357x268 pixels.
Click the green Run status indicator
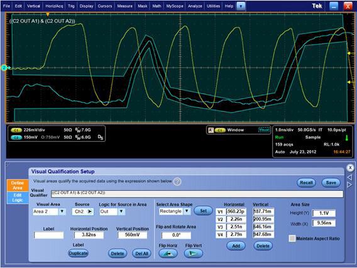pyautogui.click(x=279, y=137)
